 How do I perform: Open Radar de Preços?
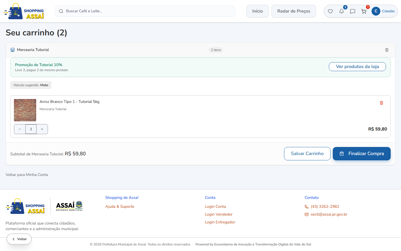tap(294, 11)
